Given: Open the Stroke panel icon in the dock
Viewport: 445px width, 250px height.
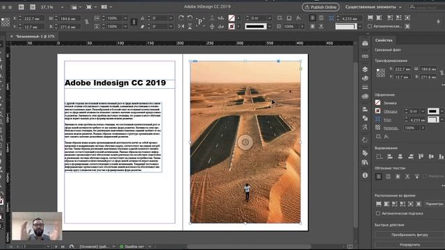Looking at the screenshot, I should pyautogui.click(x=365, y=87).
